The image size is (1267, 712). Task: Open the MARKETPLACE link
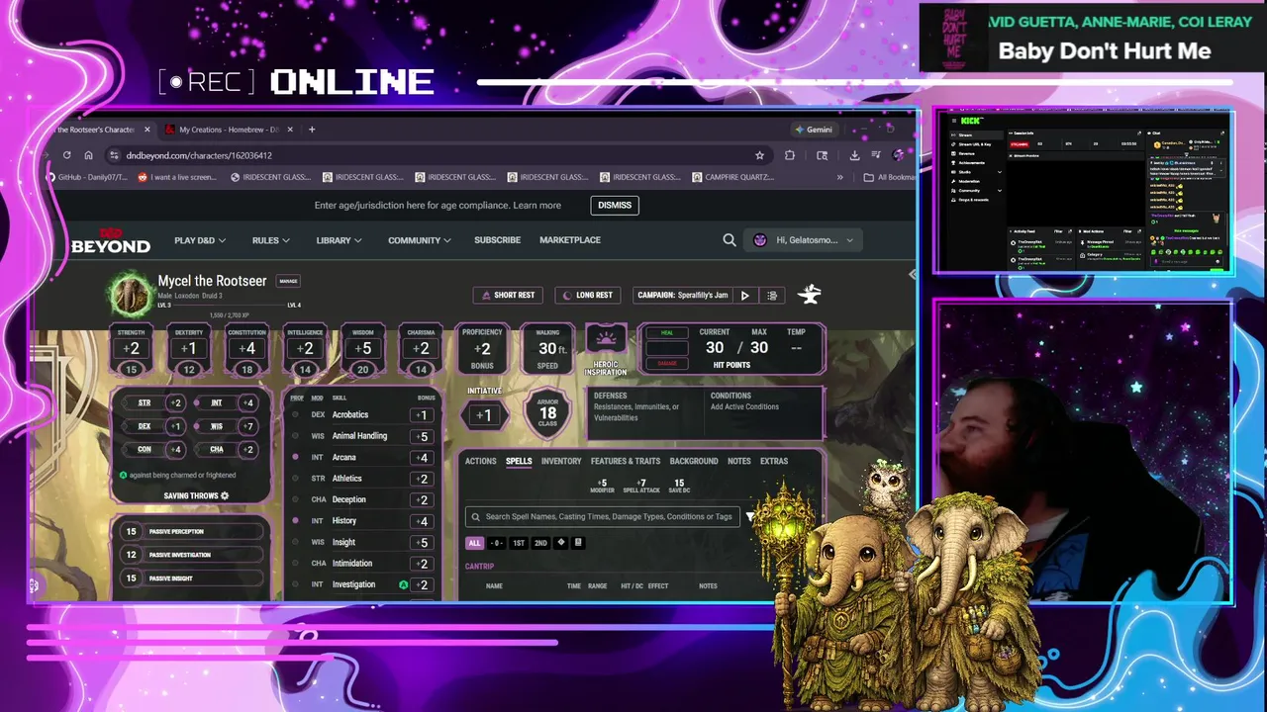[570, 240]
